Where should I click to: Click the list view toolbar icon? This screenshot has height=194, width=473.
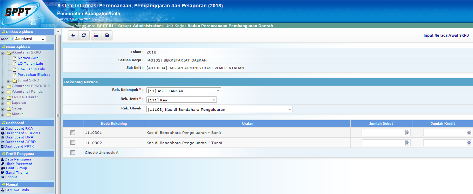(x=96, y=35)
